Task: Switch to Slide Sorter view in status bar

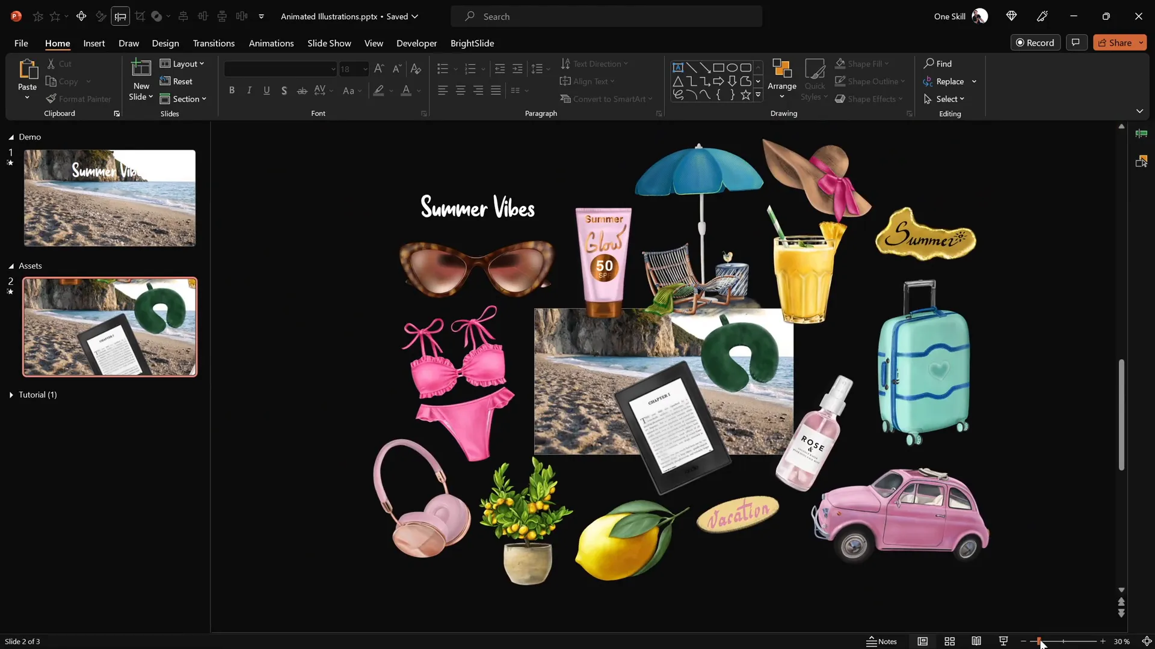Action: click(x=949, y=641)
